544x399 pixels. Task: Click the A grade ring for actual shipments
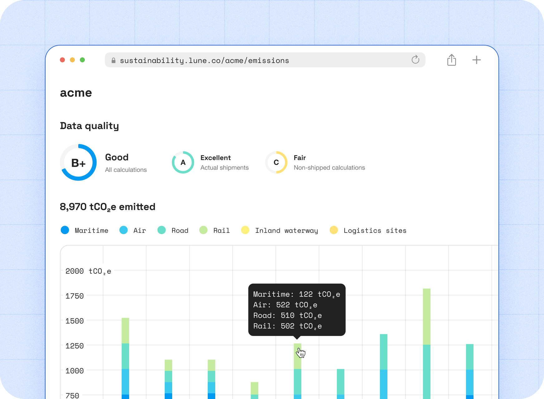tap(183, 162)
